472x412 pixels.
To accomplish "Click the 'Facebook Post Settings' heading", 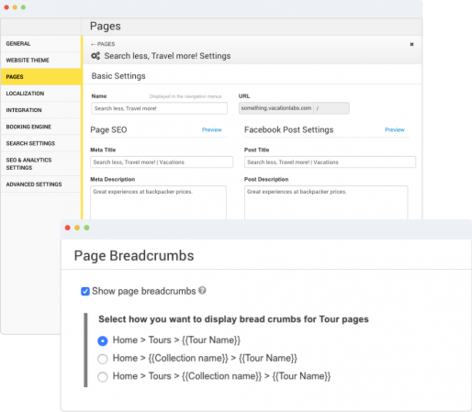I will coord(288,130).
